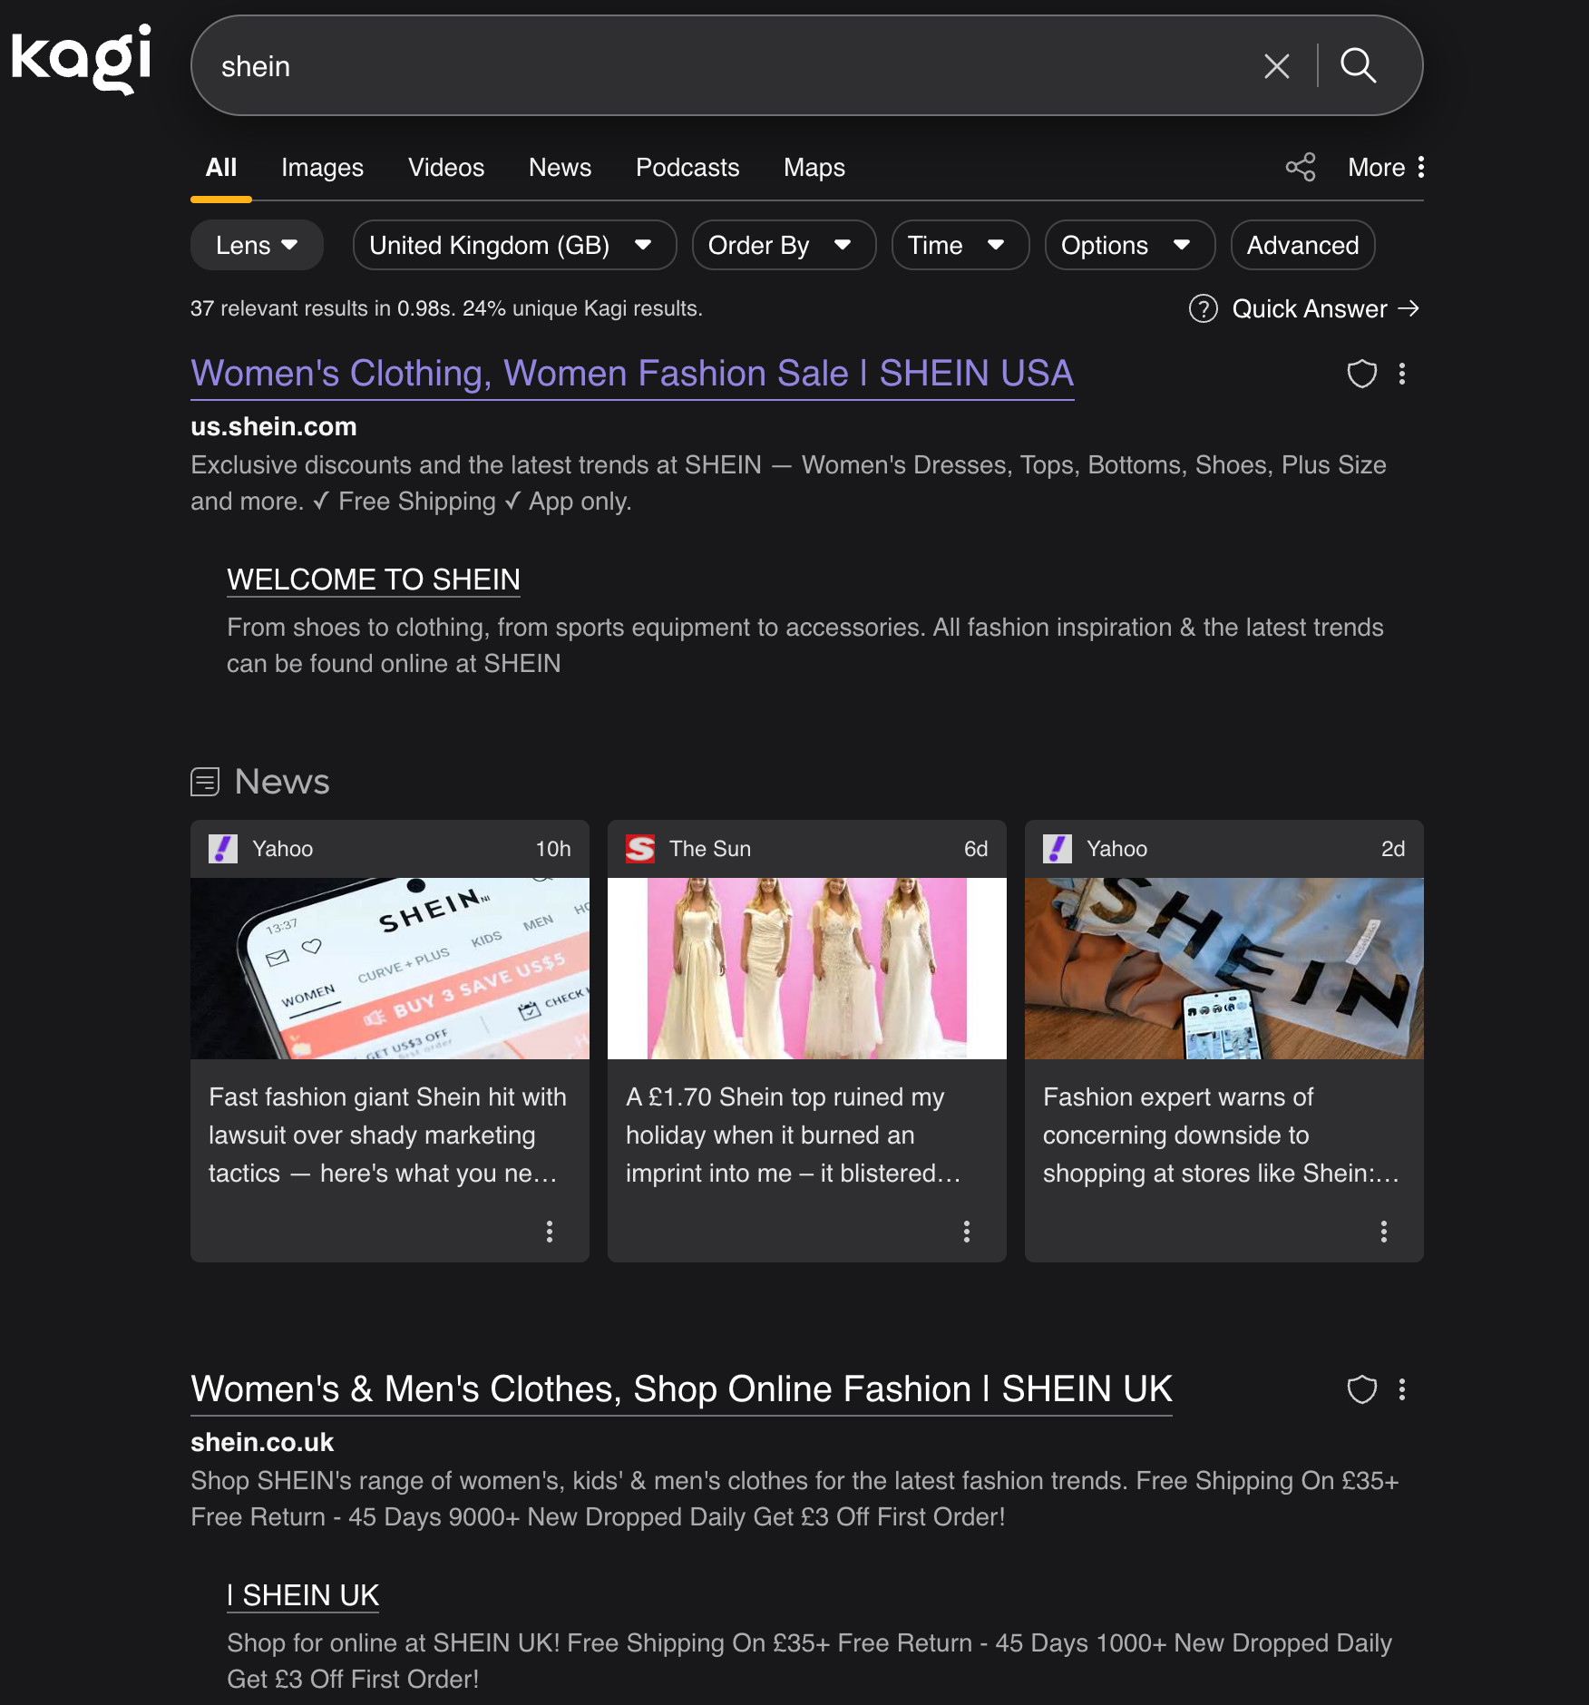The height and width of the screenshot is (1705, 1589).
Task: Clear the search query with the X icon
Action: (1276, 66)
